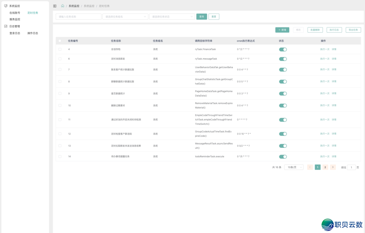Open the 10条/页 page size dropdown
Viewport: 365px width, 233px height.
pyautogui.click(x=293, y=167)
